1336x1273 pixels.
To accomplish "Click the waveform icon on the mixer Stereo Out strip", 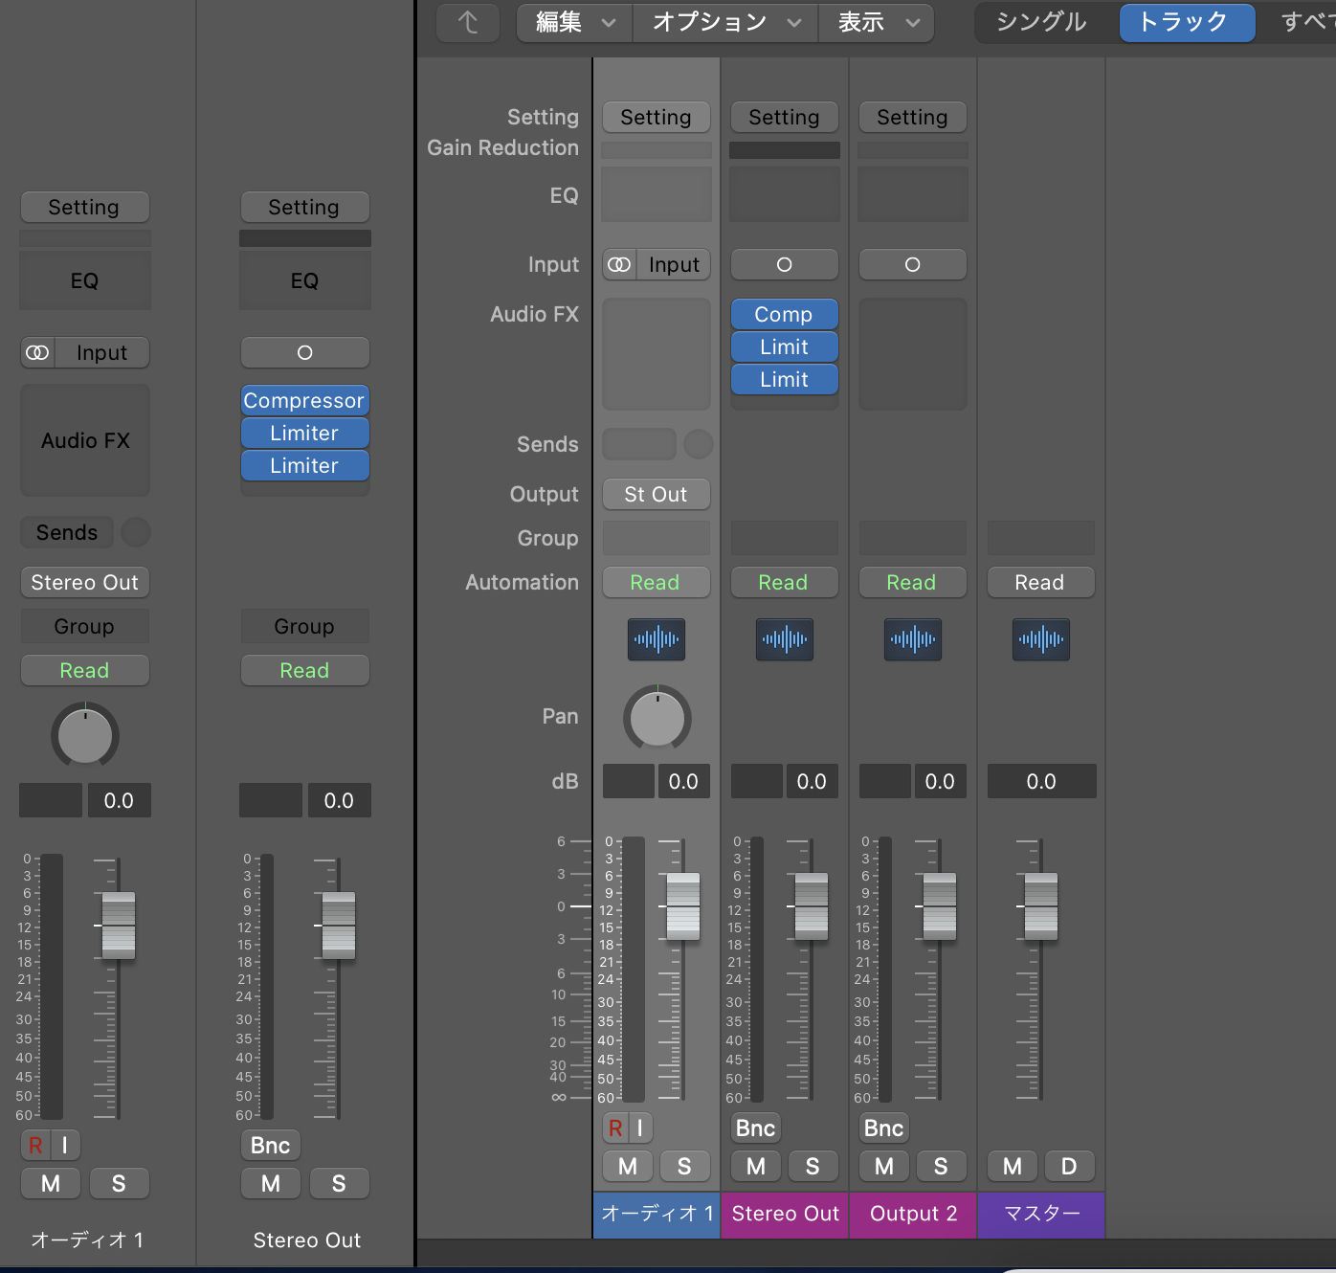I will [785, 638].
